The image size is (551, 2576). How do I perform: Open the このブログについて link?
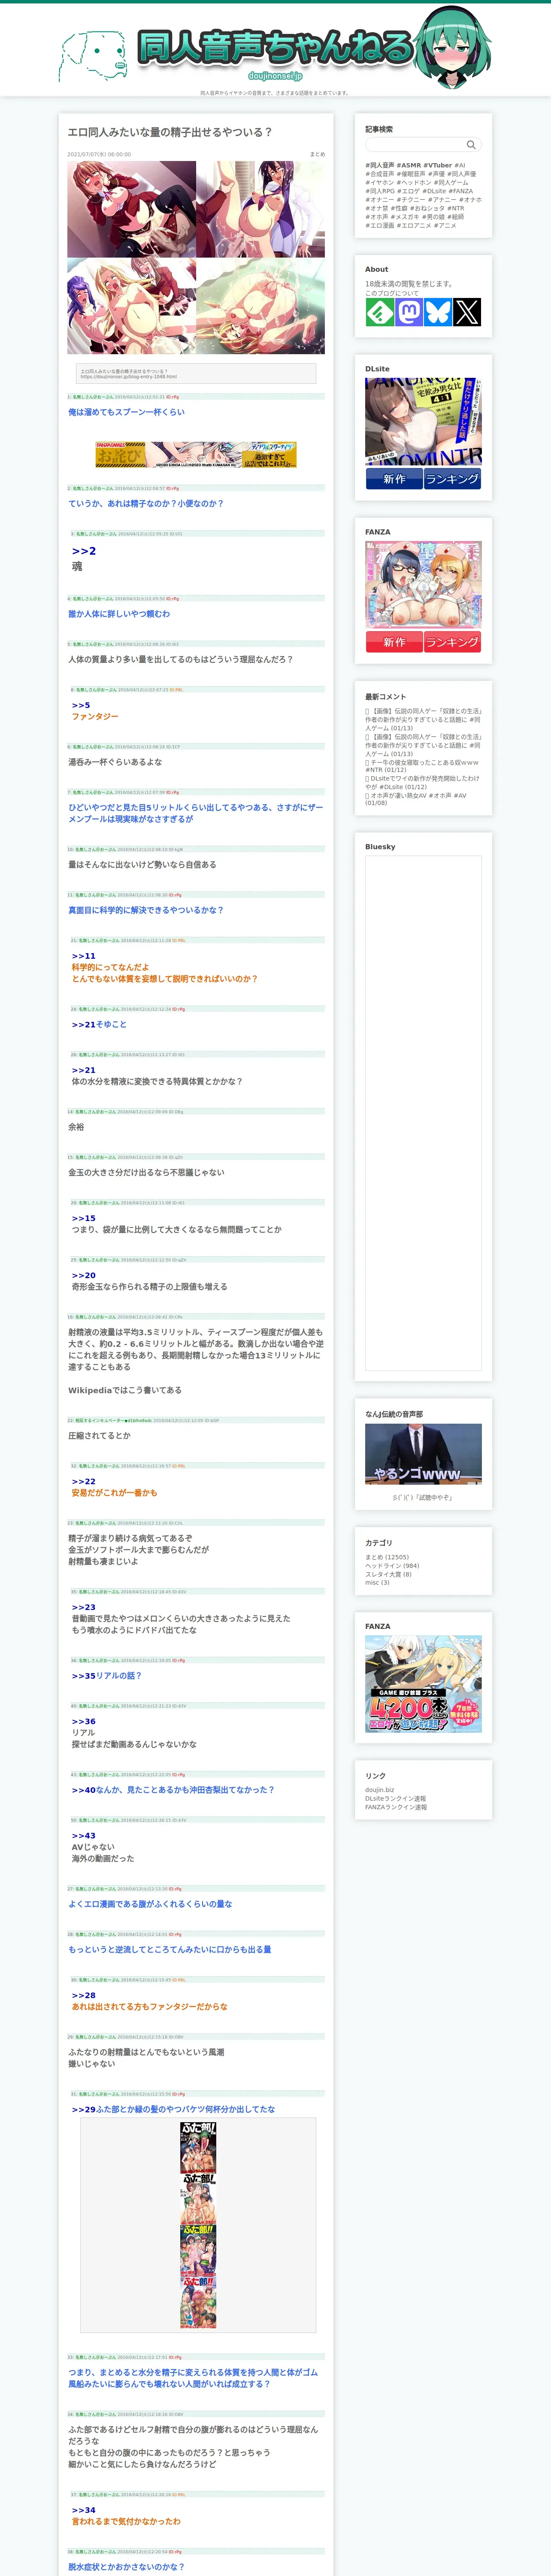392,293
